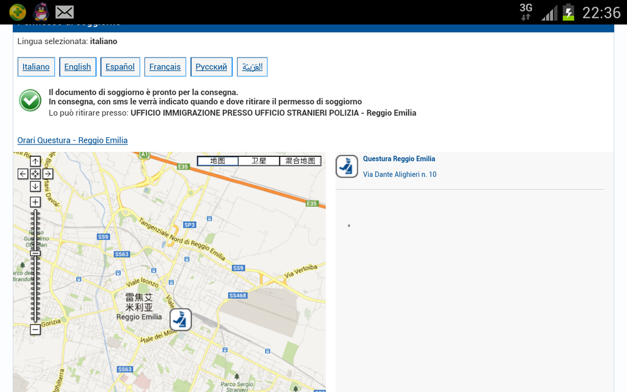Click the Parco Sergio Stranieri map label
The width and height of the screenshot is (627, 392).
237,386
